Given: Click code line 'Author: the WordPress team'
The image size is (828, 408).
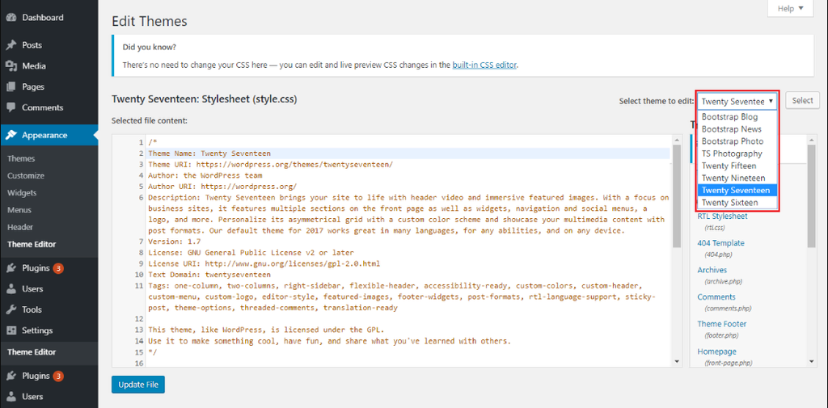Looking at the screenshot, I should coord(205,175).
